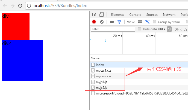Check Hide data URLs
188x110 pixels.
click(139, 29)
